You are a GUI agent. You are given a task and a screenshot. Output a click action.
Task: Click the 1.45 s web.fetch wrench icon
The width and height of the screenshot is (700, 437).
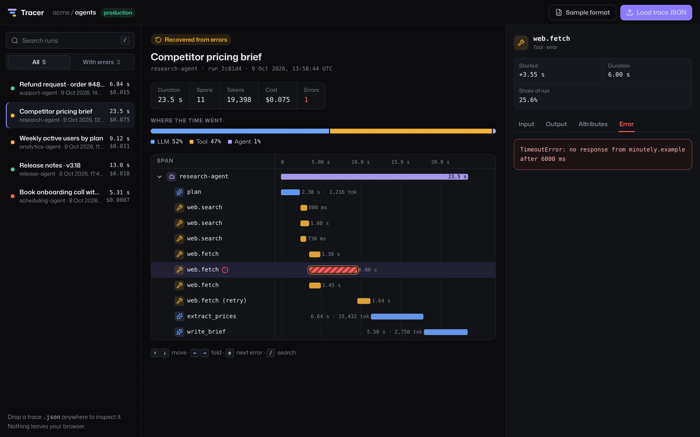pos(179,285)
